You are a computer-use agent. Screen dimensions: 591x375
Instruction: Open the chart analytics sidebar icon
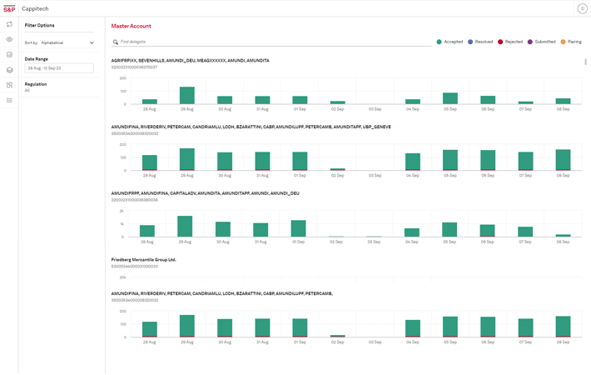[x=9, y=55]
